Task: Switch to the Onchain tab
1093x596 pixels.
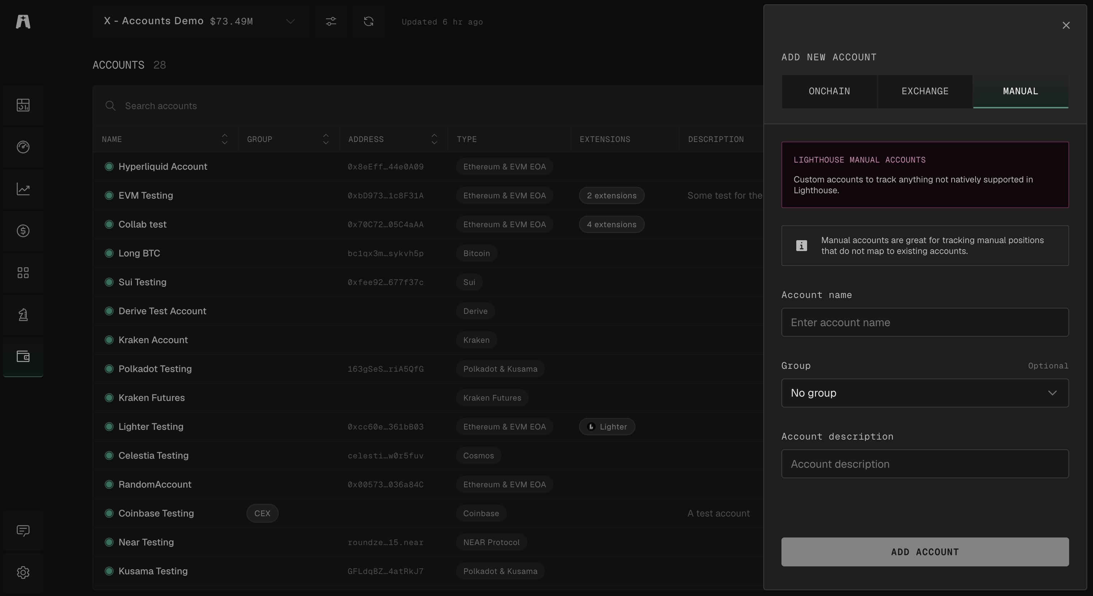Action: pyautogui.click(x=829, y=91)
